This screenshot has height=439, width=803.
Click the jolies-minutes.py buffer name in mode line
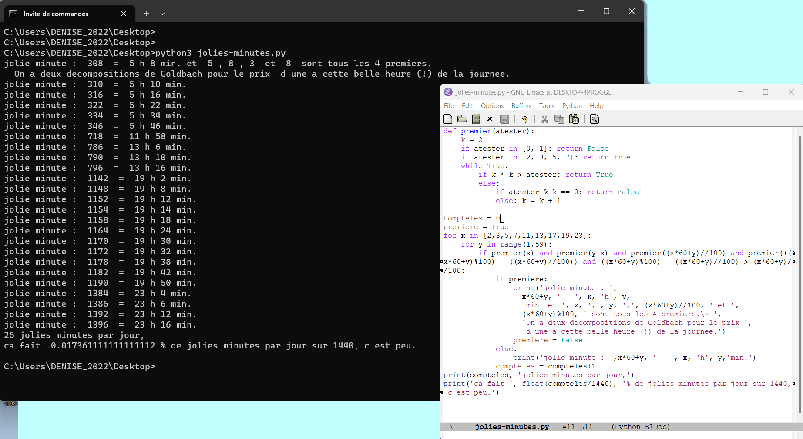[x=512, y=427]
